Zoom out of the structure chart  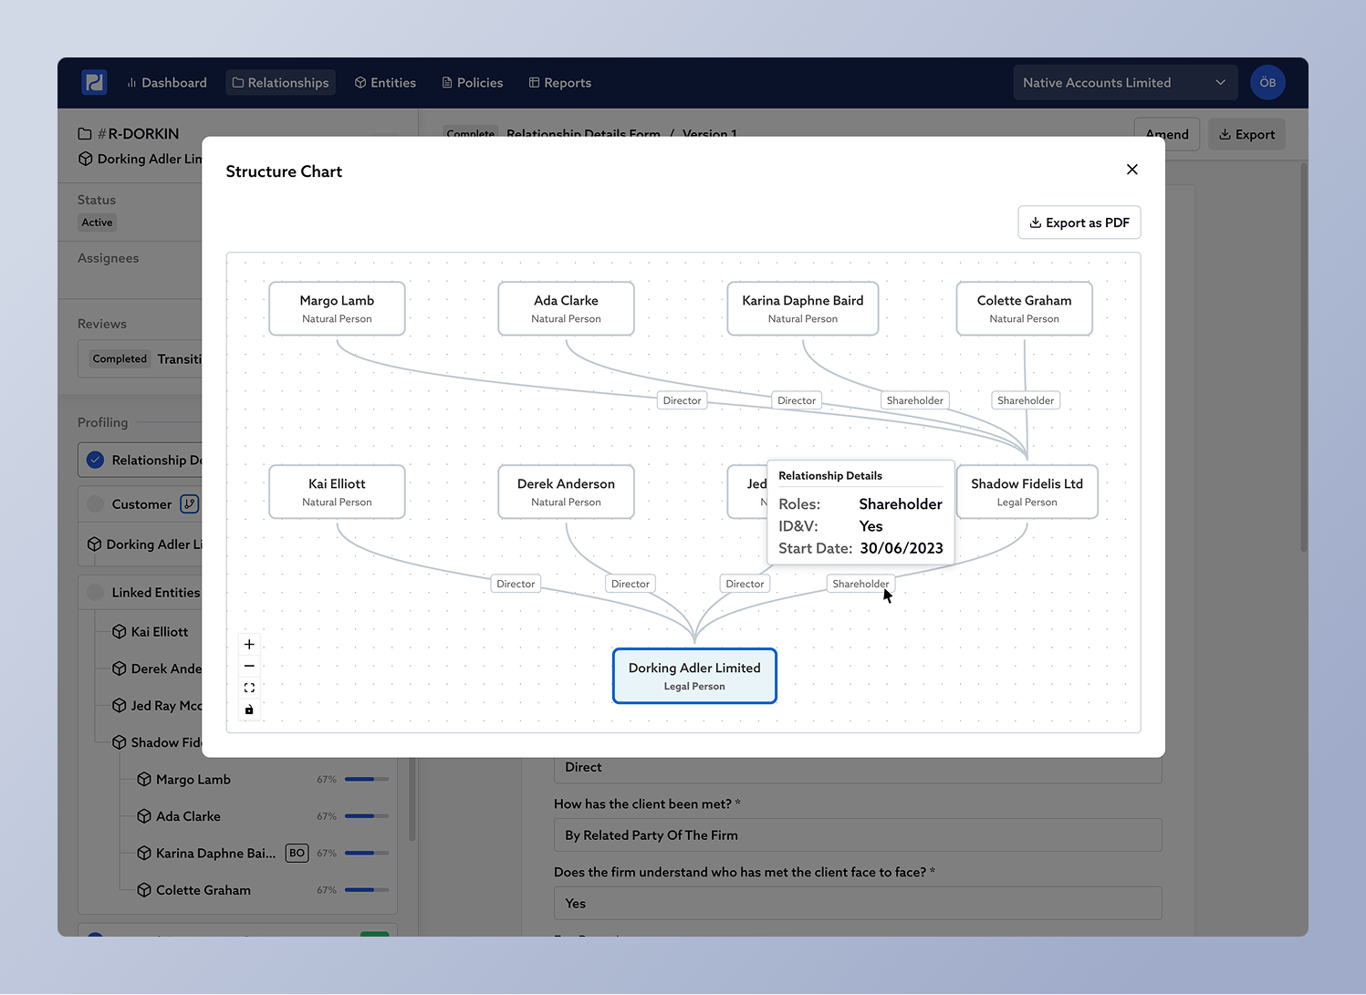point(249,666)
